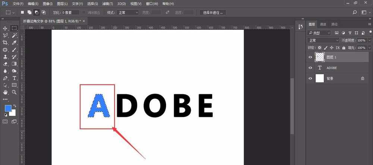Choose the Gradient tool
Viewport: 373px width, 165px height.
pos(14,64)
